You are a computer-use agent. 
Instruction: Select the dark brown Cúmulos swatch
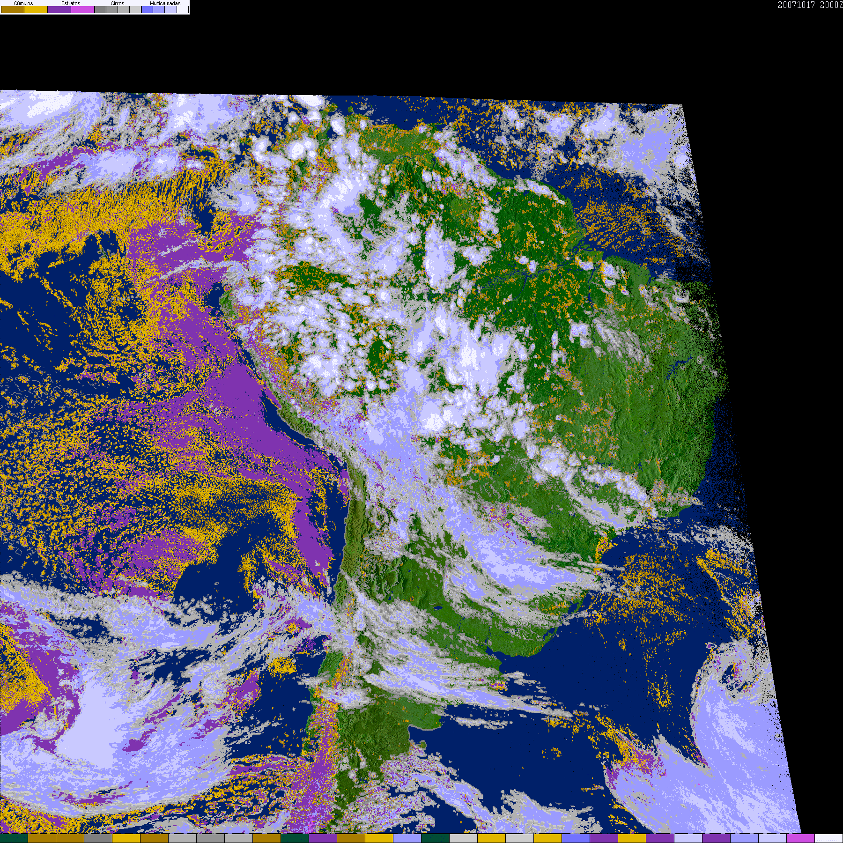13,10
